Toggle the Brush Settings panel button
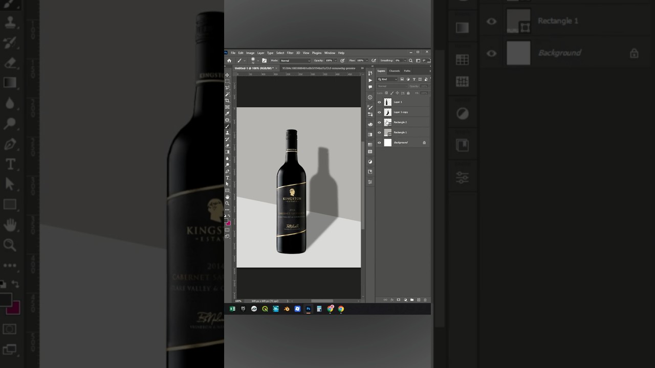 point(264,60)
